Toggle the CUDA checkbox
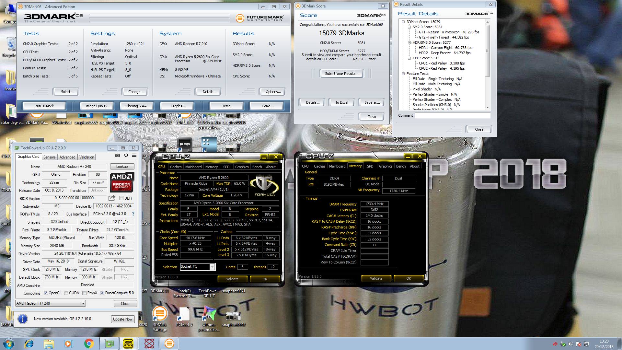 (66, 293)
